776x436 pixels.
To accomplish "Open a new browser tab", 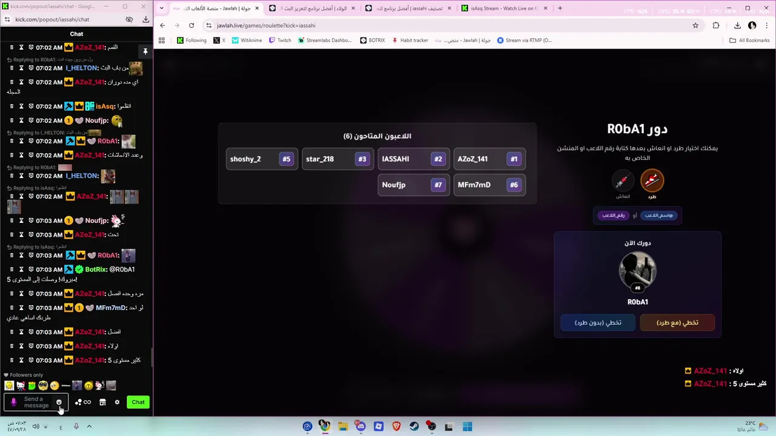I will point(560,8).
